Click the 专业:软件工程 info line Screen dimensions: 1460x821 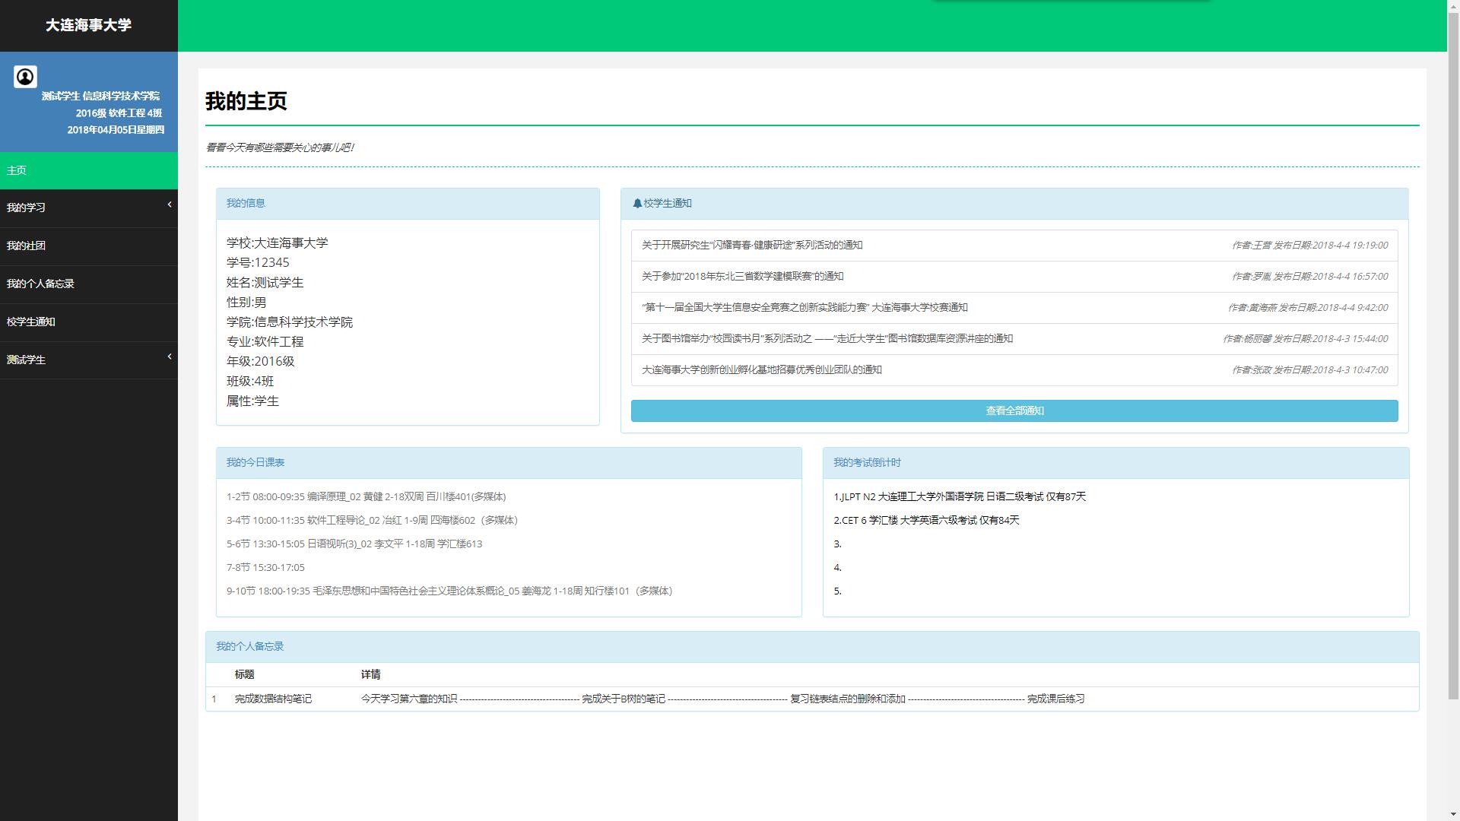click(265, 341)
